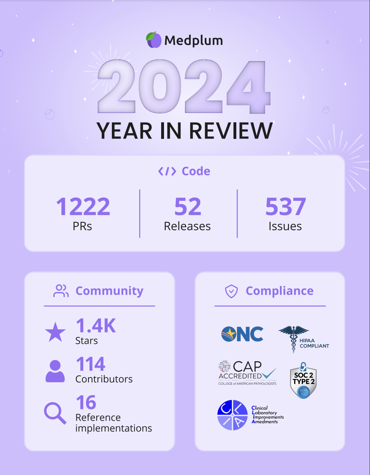The height and width of the screenshot is (475, 370).
Task: Select the purple star icon next to Stars
Action: point(55,332)
